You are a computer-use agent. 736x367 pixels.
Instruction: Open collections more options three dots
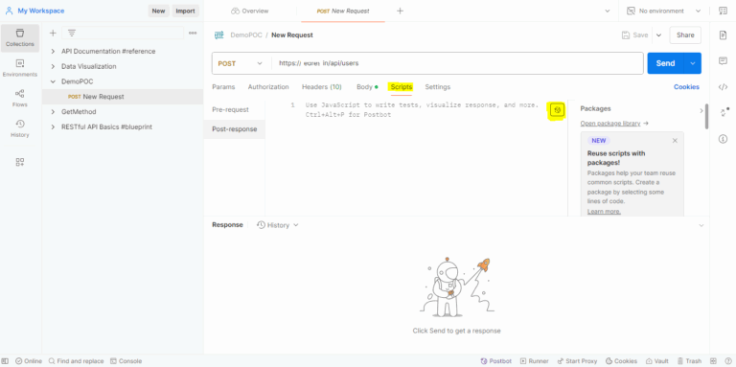tap(193, 33)
